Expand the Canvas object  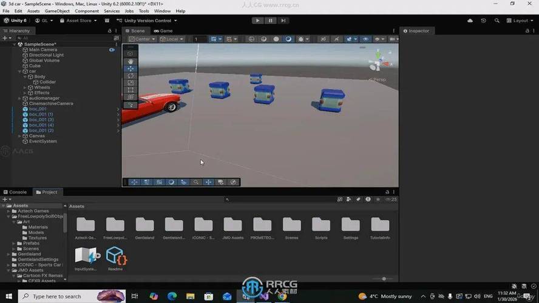(x=19, y=136)
